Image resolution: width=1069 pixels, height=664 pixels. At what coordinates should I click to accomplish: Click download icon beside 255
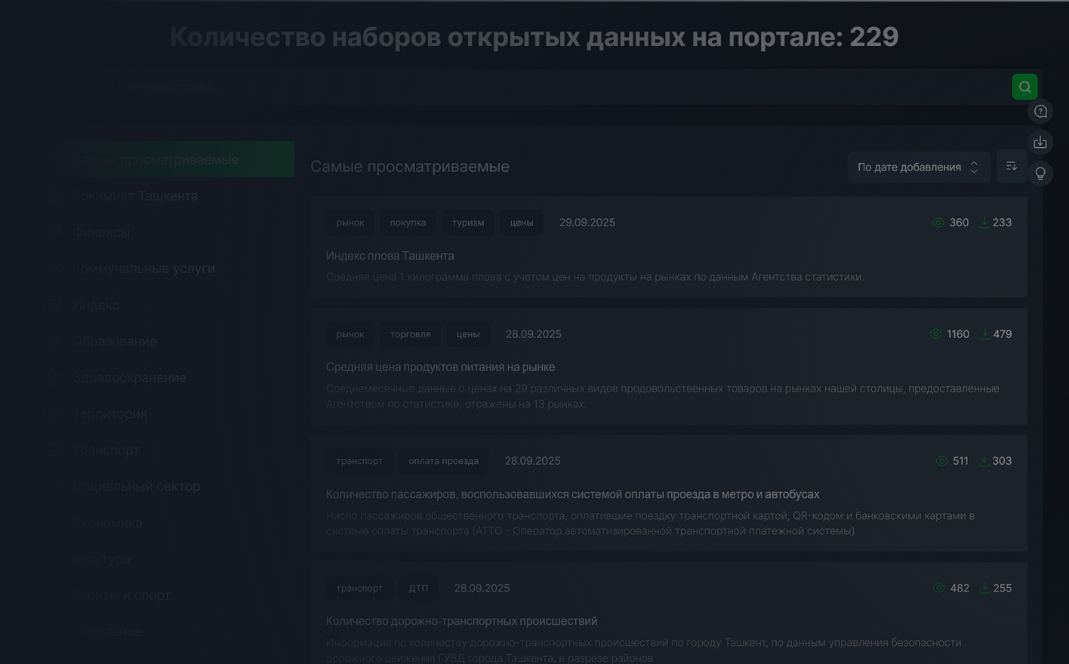click(x=984, y=588)
